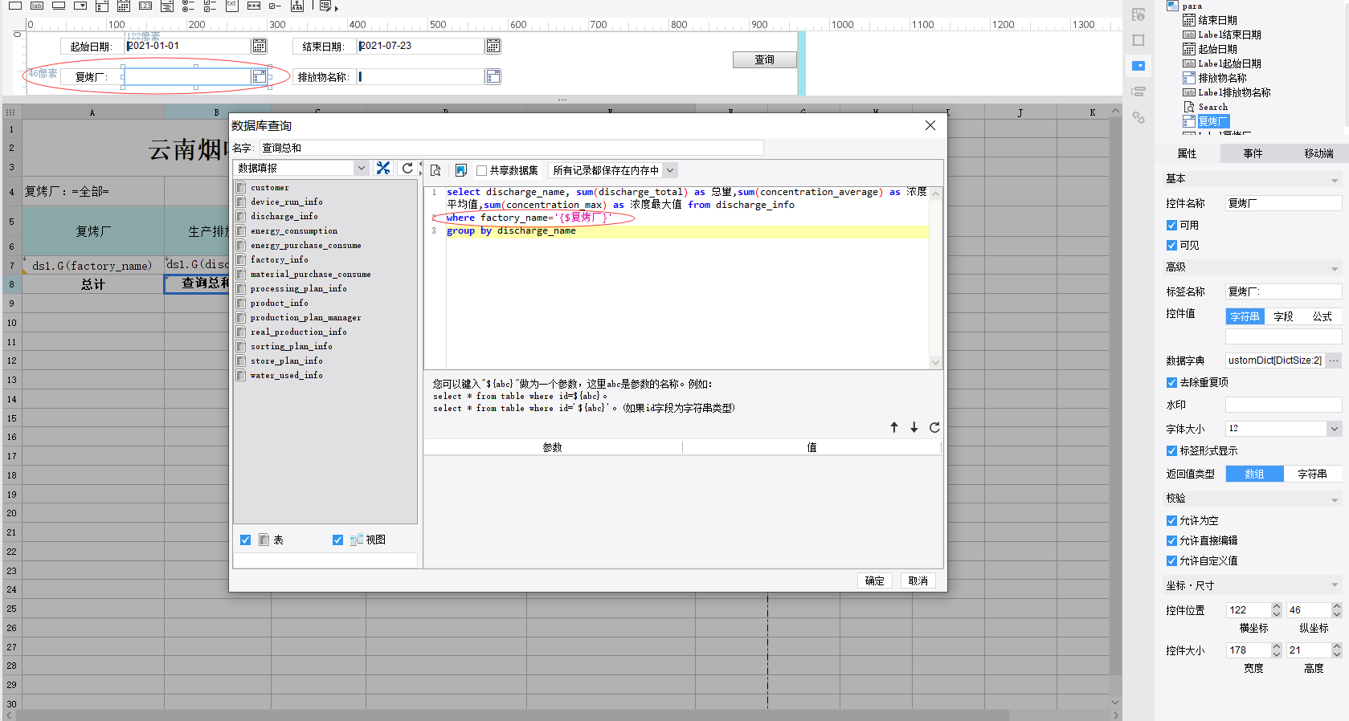Toggle 标签形式显示 checkbox
This screenshot has width=1349, height=721.
[x=1171, y=450]
